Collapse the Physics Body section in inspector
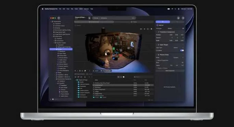 [x=157, y=55]
